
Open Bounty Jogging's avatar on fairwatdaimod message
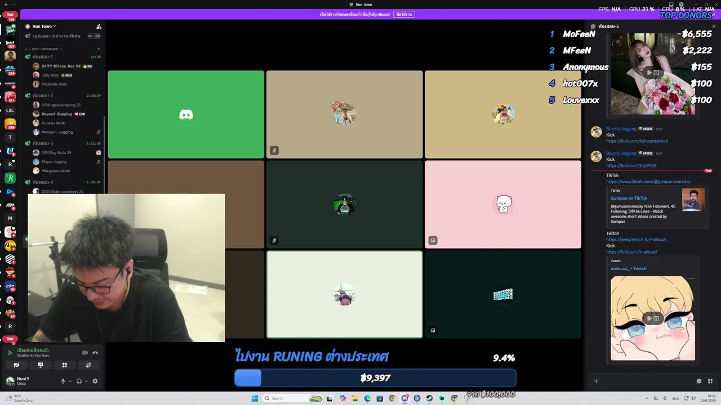coord(596,132)
